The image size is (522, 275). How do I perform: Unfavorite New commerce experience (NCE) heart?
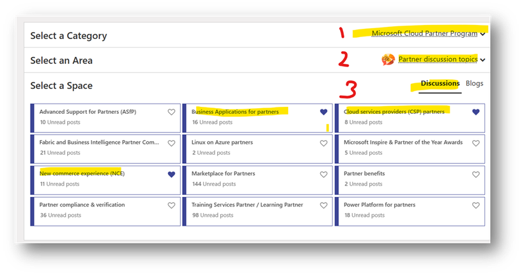(x=171, y=175)
